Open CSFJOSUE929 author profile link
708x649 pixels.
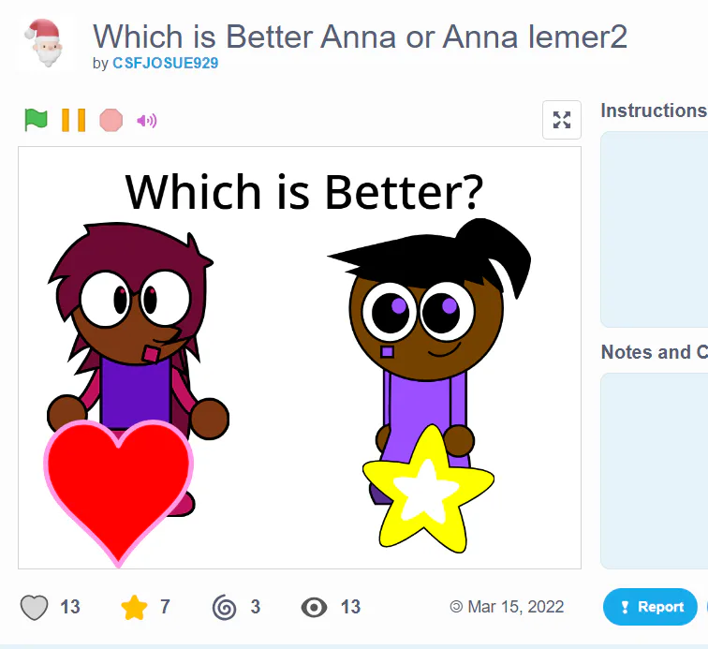click(x=165, y=64)
